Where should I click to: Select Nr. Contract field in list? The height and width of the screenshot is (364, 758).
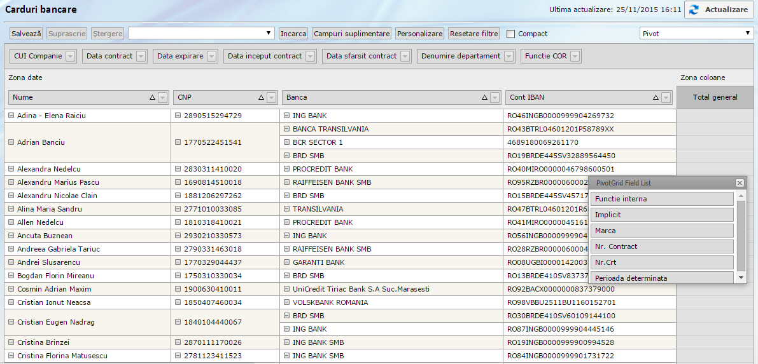(662, 246)
